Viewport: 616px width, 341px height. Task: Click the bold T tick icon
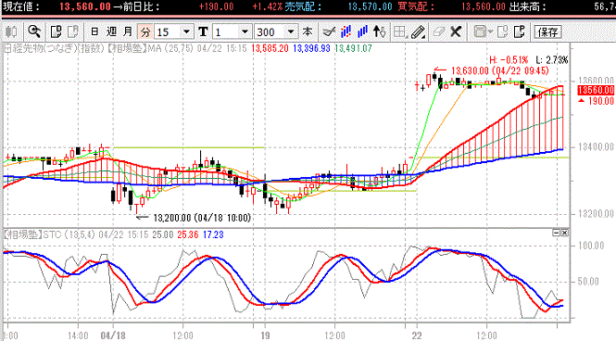pos(203,32)
